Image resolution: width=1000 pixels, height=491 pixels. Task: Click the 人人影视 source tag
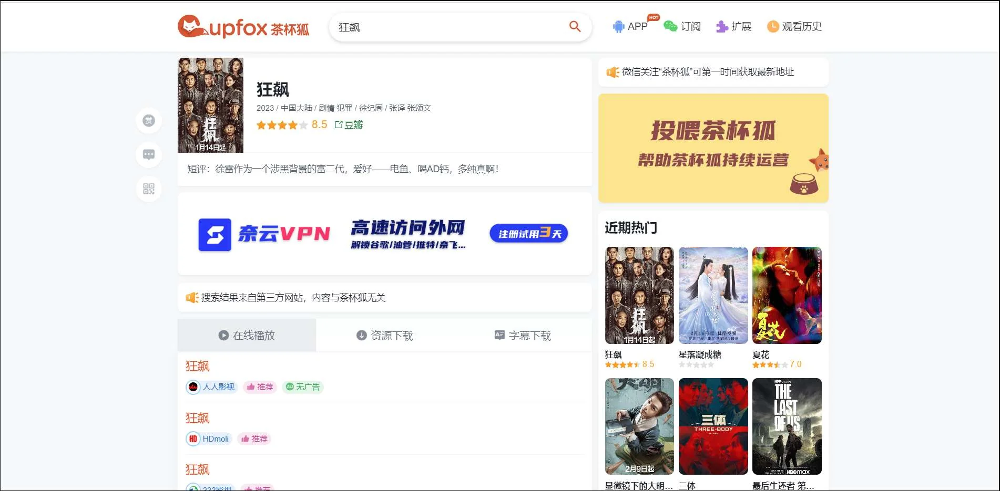tap(211, 387)
